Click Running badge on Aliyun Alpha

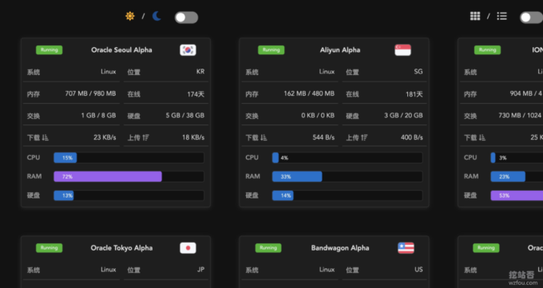(271, 49)
